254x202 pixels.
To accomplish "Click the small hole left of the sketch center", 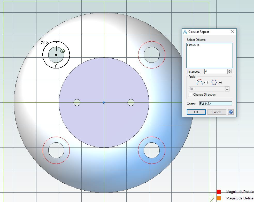I will point(77,103).
